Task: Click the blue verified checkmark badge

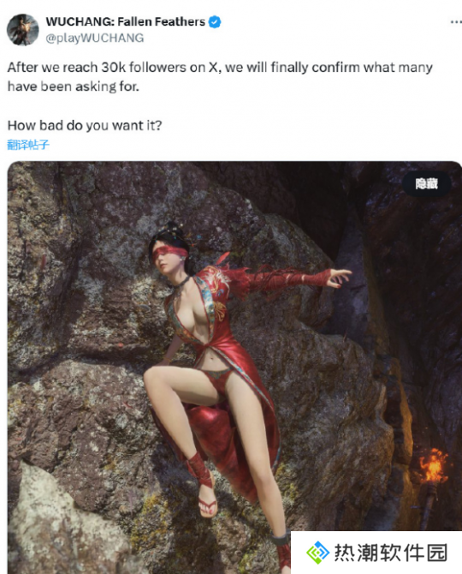Action: (x=215, y=22)
